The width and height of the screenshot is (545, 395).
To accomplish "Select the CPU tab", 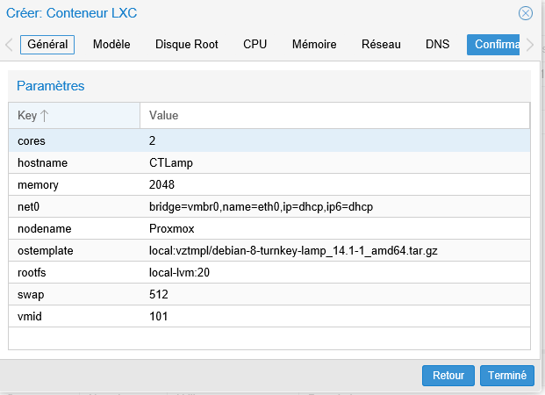I will pyautogui.click(x=255, y=45).
